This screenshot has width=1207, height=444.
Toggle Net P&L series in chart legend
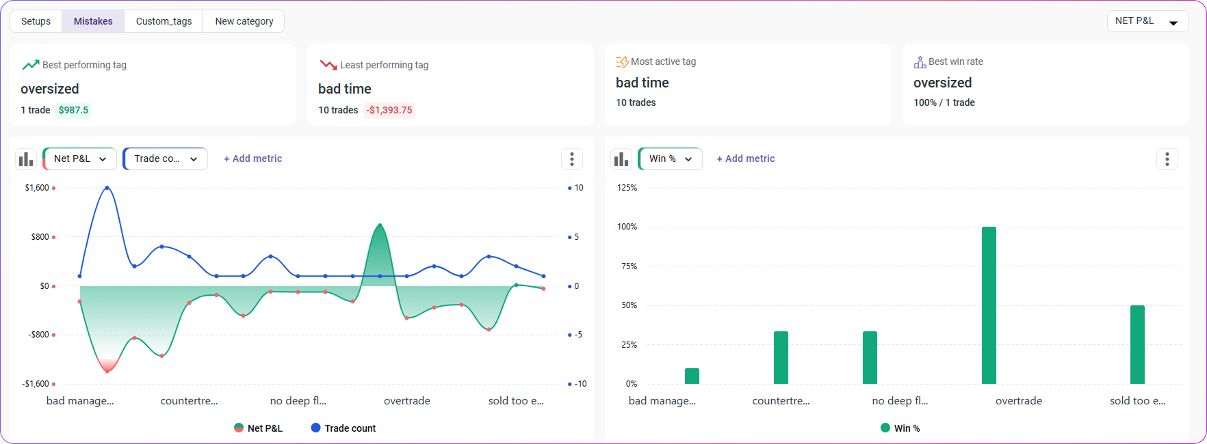click(258, 428)
